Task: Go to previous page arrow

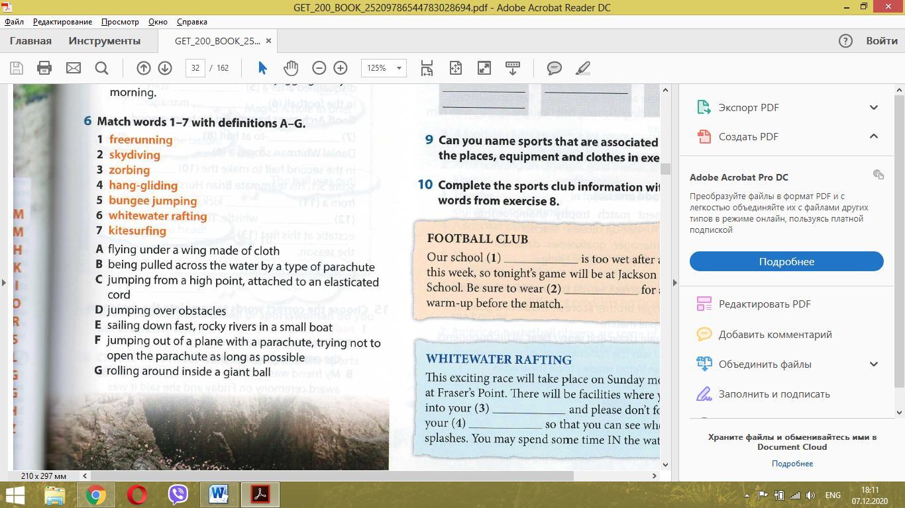Action: click(143, 68)
